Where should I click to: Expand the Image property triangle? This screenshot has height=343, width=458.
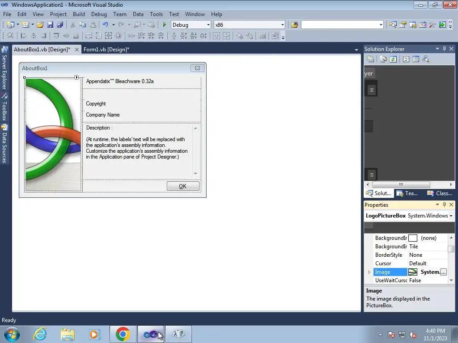369,272
